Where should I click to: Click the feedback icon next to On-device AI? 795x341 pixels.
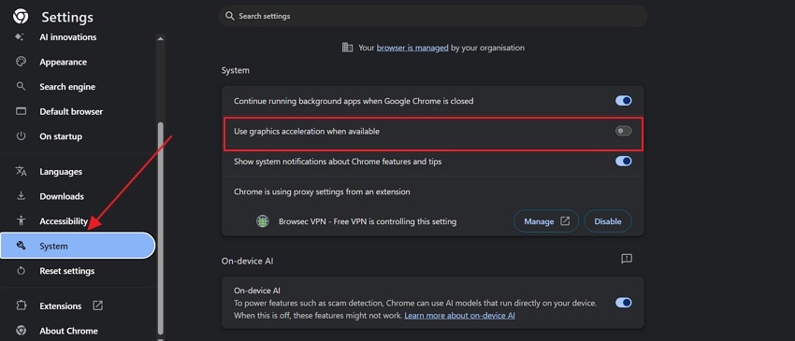tap(626, 259)
